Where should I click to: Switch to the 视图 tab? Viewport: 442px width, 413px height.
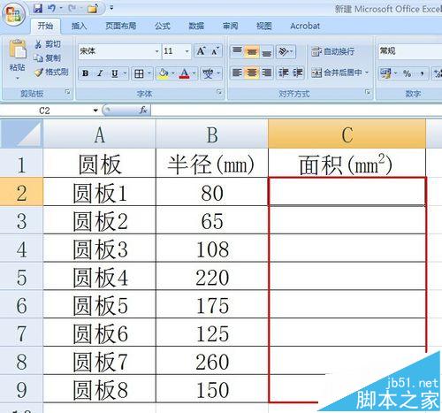(x=263, y=26)
